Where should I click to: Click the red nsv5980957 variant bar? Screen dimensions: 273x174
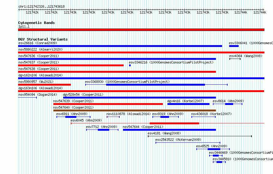(44, 85)
